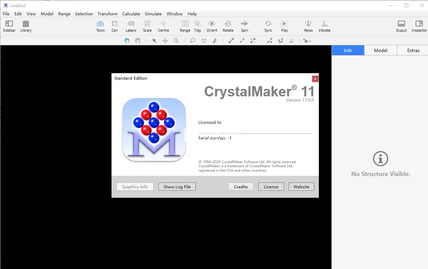Click the 'Serial number: -1' text
The height and width of the screenshot is (269, 428).
215,138
